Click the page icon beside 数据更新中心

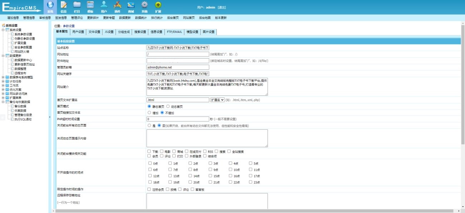point(12,60)
